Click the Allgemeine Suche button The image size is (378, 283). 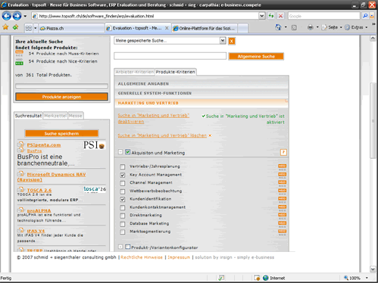[256, 57]
